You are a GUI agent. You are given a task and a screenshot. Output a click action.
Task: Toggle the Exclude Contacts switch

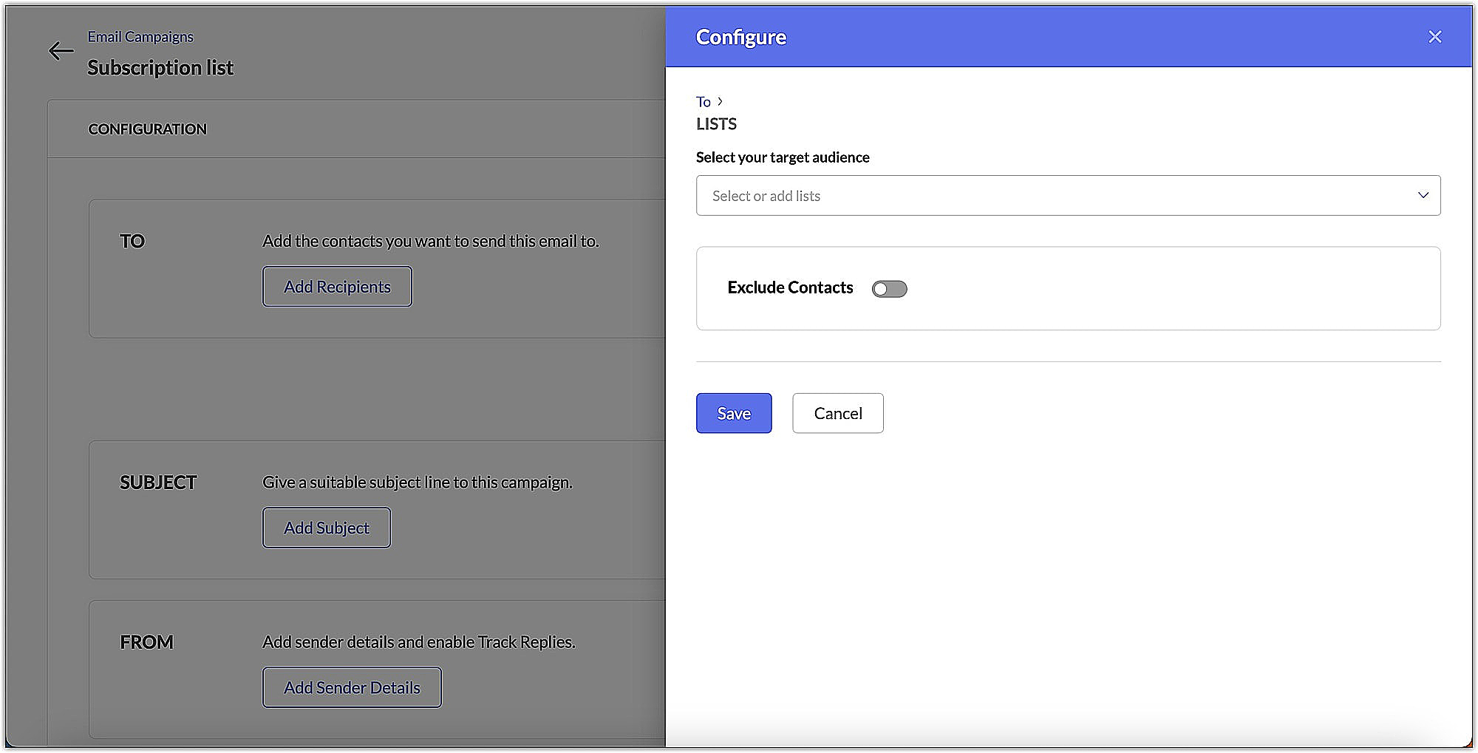(889, 289)
